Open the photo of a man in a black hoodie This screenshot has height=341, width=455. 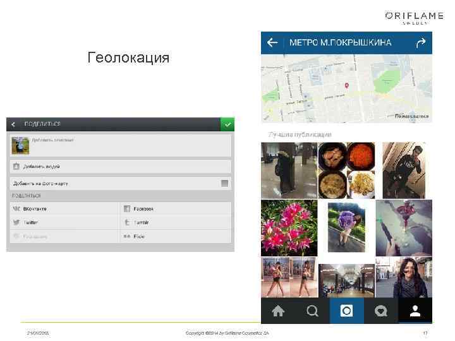click(x=404, y=170)
